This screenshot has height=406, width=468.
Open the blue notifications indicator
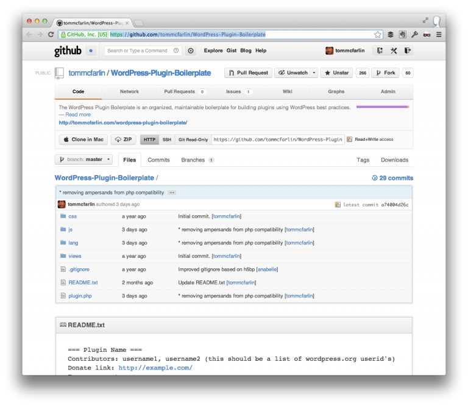pos(91,51)
